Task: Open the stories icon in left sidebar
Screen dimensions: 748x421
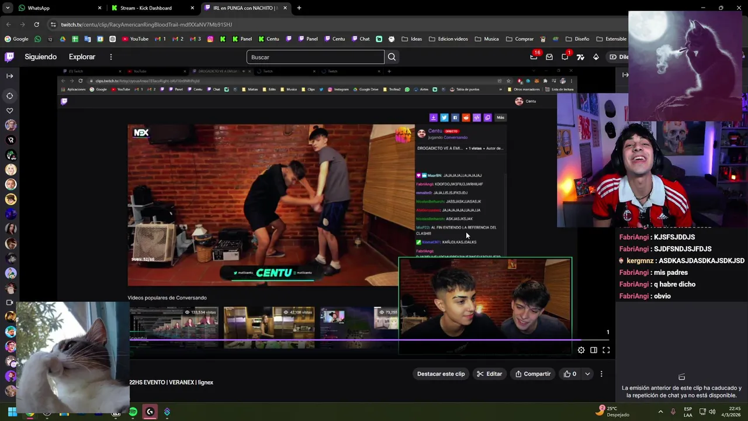Action: tap(10, 96)
